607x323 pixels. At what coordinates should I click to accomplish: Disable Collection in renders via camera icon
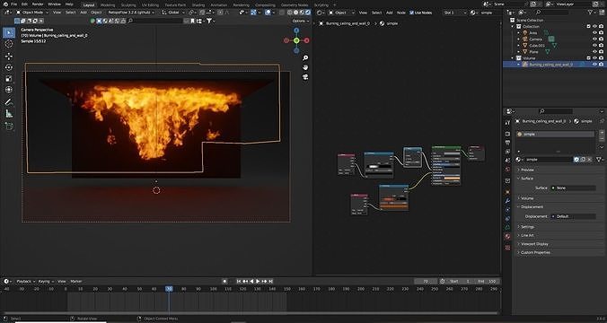pyautogui.click(x=601, y=26)
